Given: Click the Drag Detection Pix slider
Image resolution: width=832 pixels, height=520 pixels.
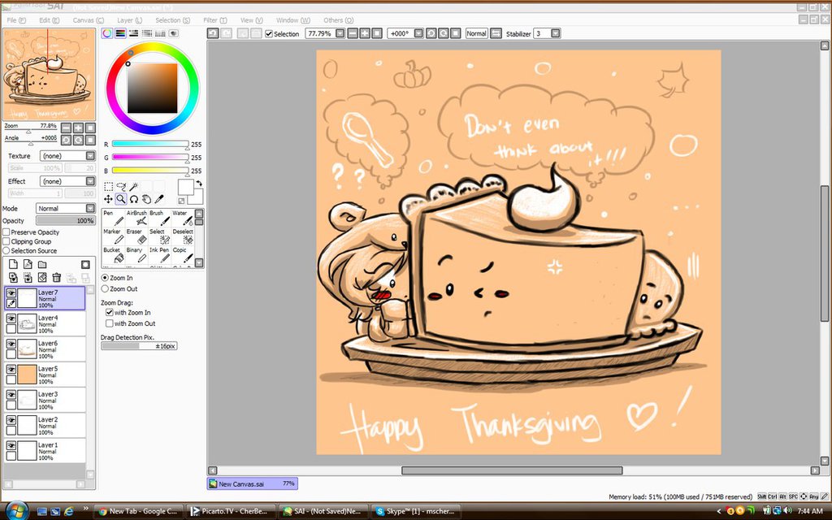Looking at the screenshot, I should 139,346.
